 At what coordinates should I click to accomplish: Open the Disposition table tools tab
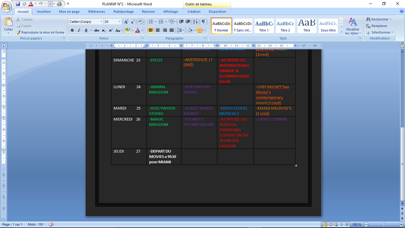click(x=217, y=11)
